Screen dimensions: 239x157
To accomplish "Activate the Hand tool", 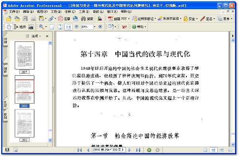I will pyautogui.click(x=9, y=27).
